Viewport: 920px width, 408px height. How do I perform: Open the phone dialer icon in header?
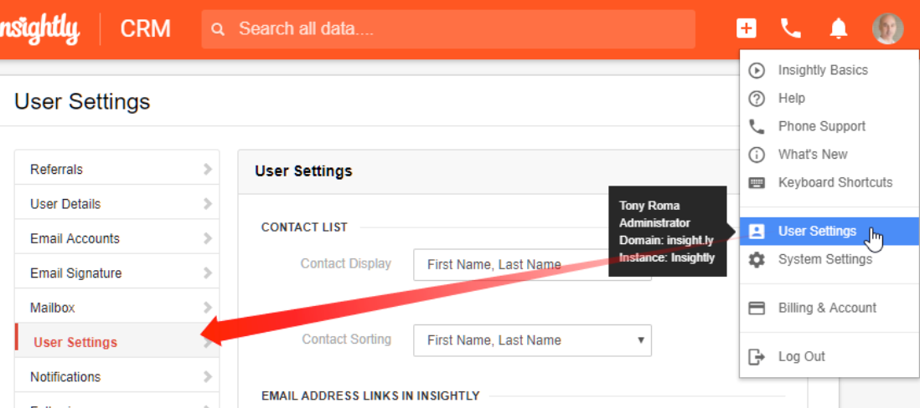790,28
